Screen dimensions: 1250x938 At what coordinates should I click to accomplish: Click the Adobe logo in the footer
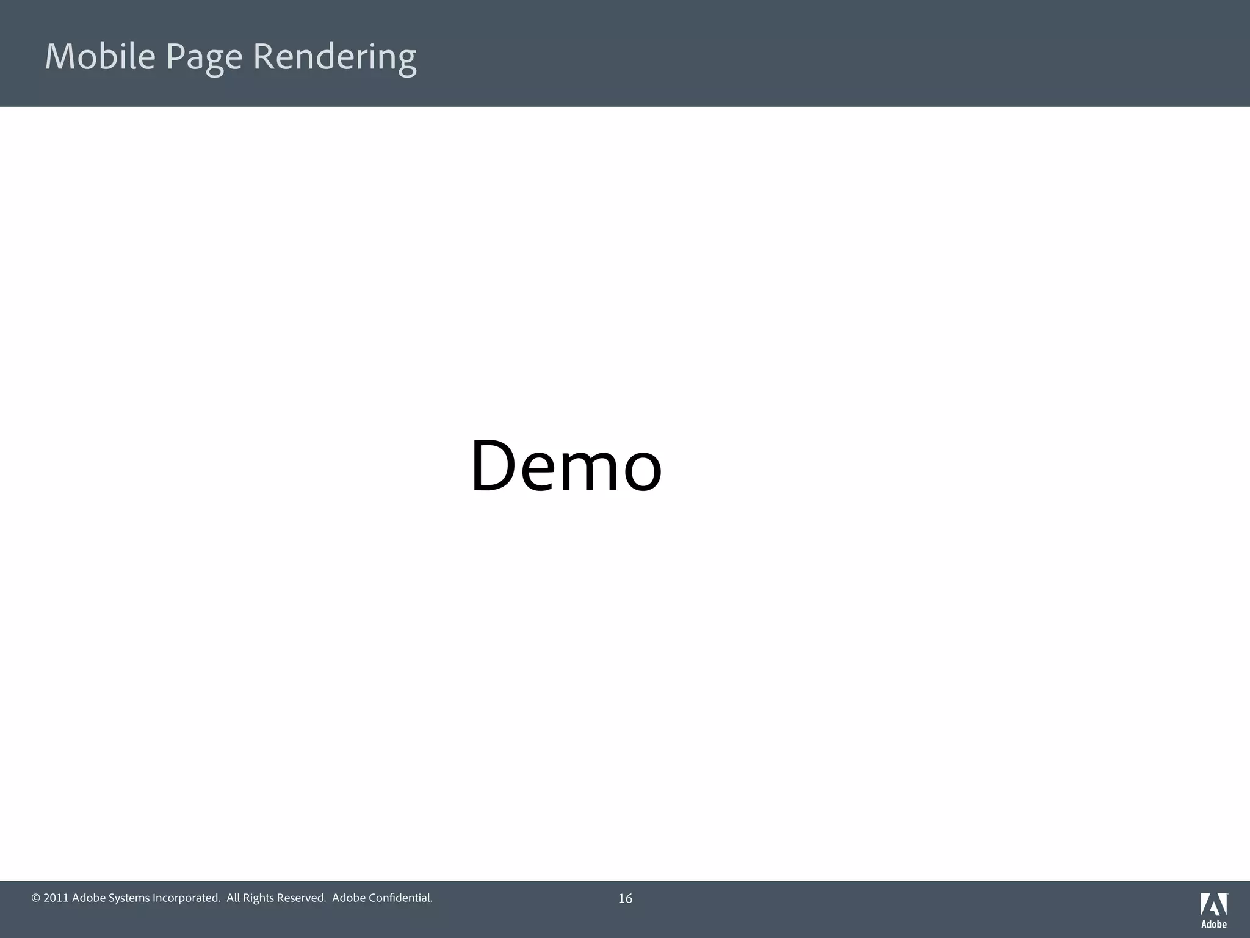click(x=1214, y=911)
